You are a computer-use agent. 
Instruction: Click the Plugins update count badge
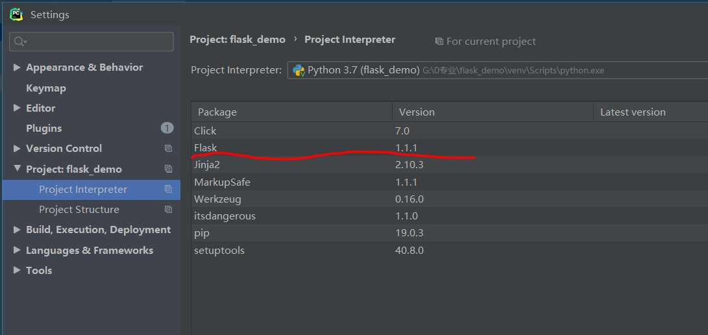tap(167, 128)
